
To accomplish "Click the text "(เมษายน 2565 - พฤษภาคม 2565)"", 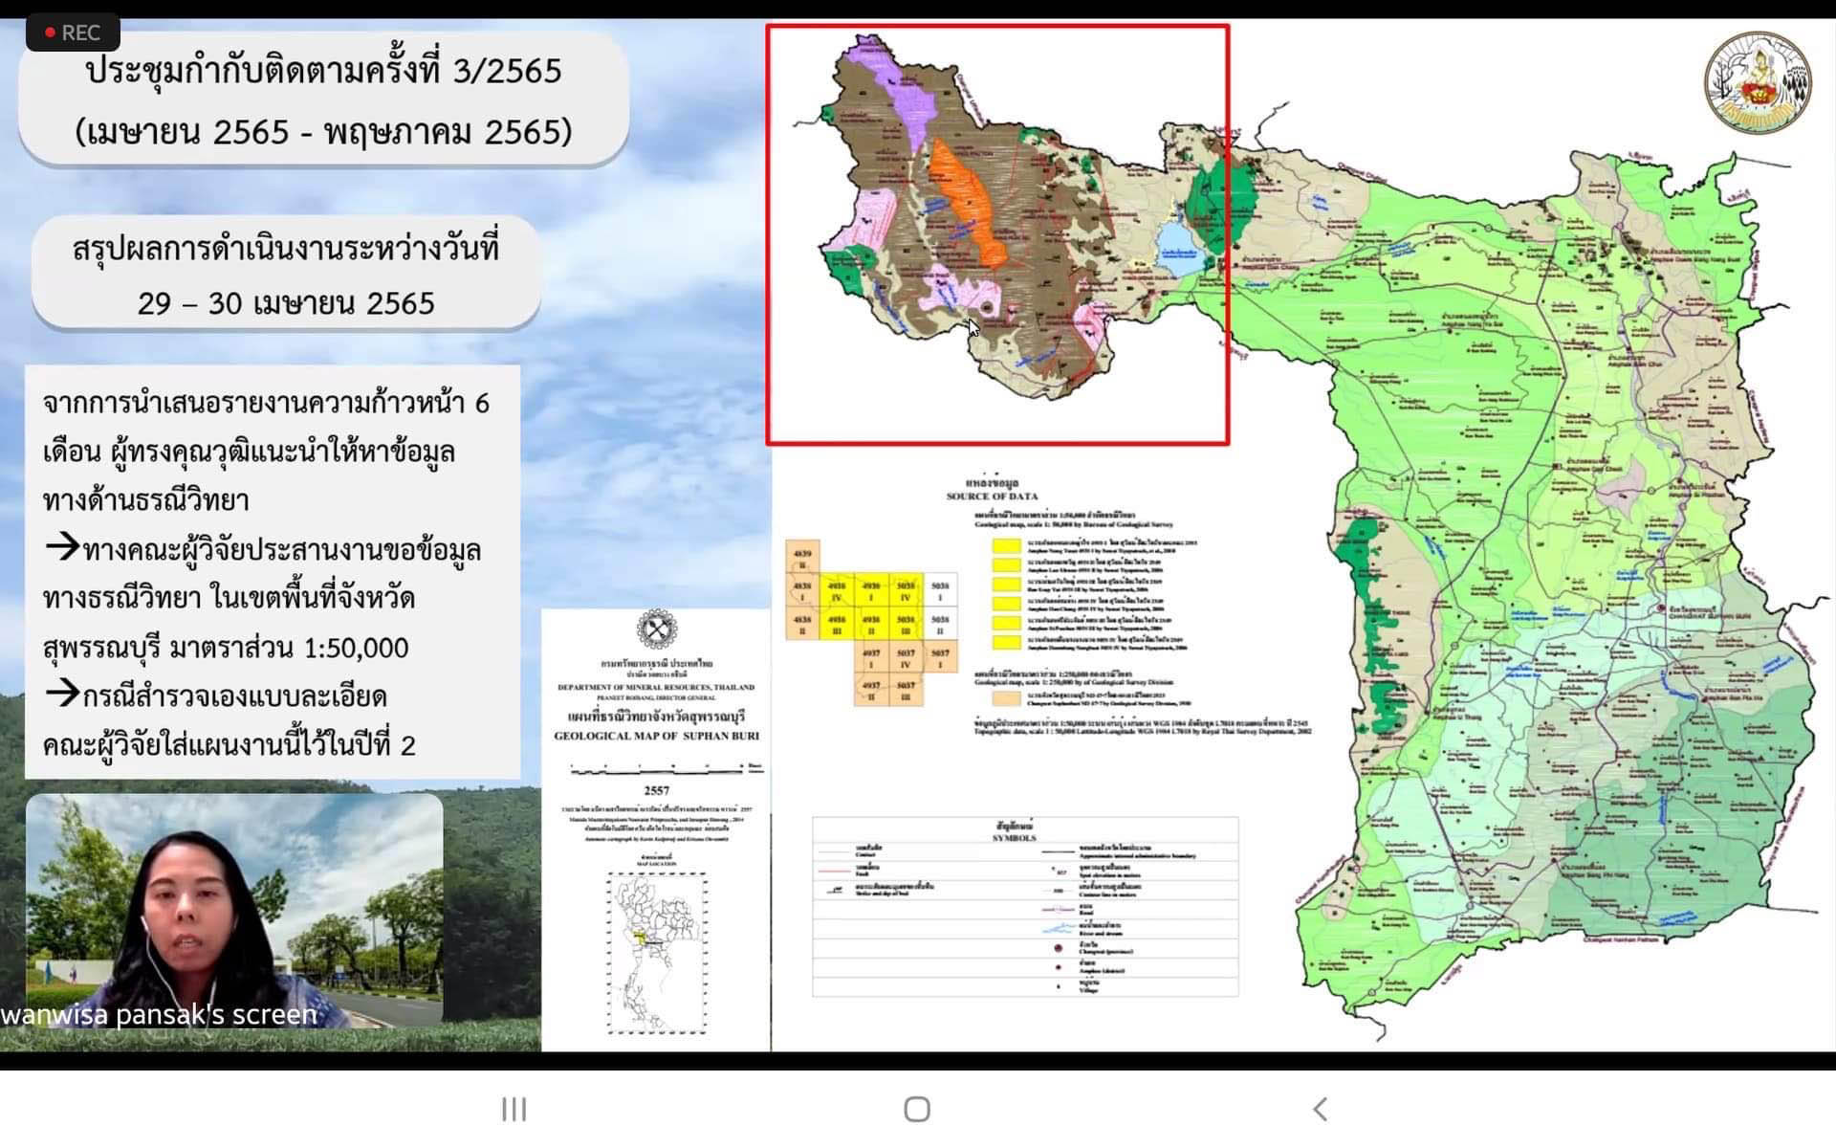I will [323, 131].
